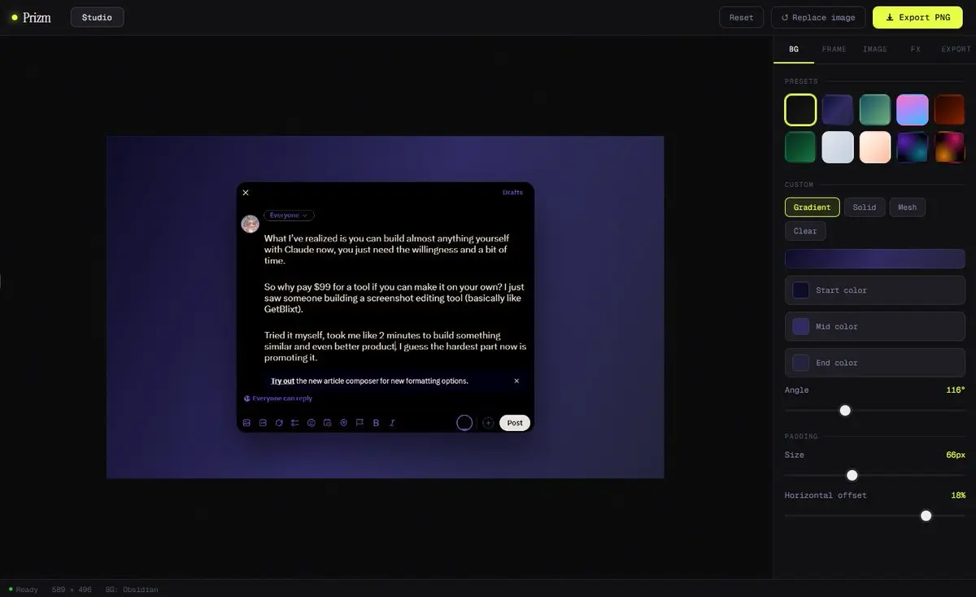Select the pink-blue gradient preset swatch
Image resolution: width=976 pixels, height=597 pixels.
point(913,110)
